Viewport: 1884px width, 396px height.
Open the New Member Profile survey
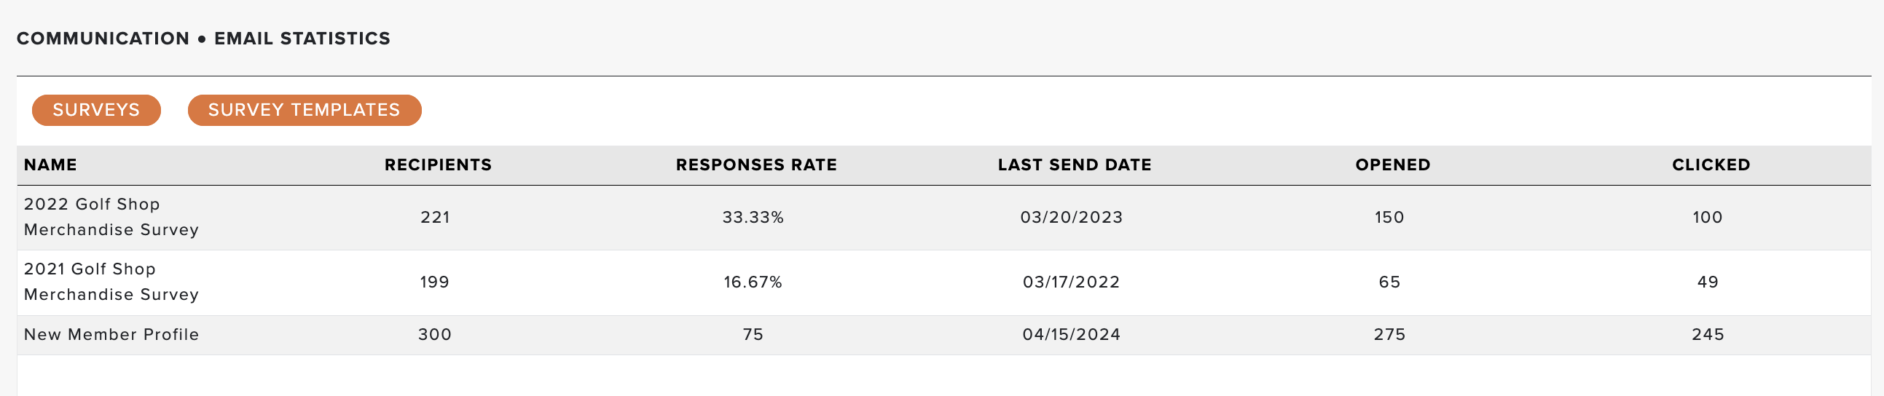coord(111,335)
